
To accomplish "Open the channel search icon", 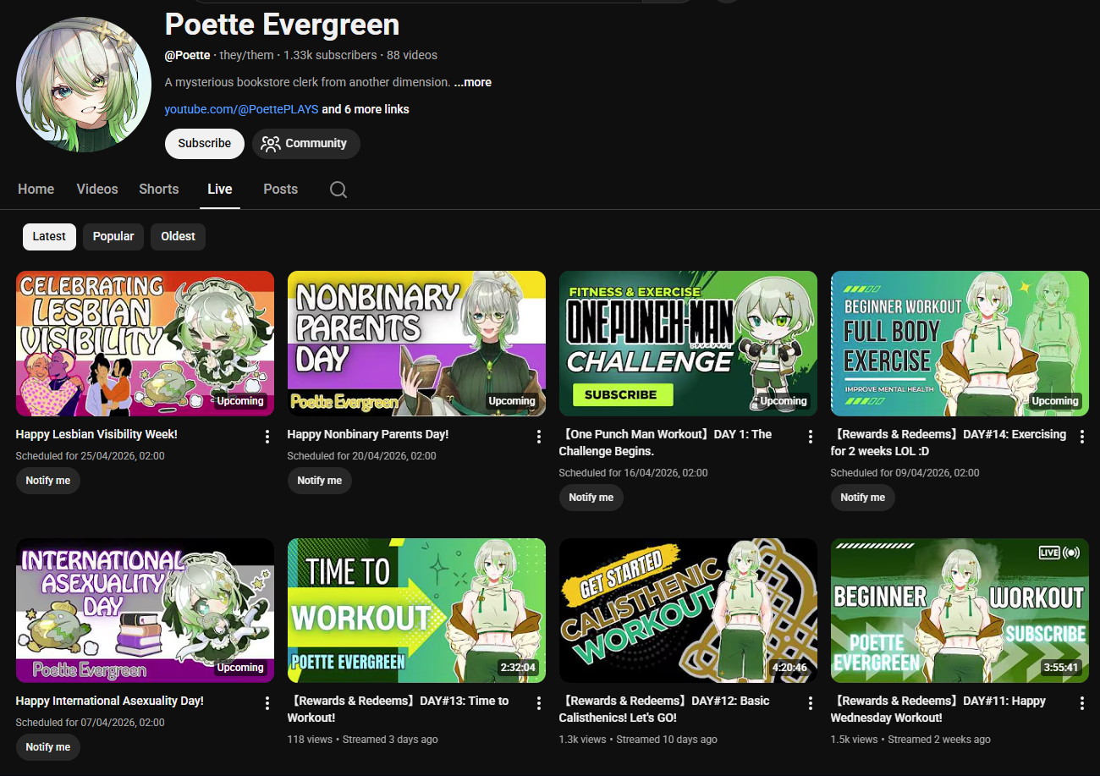I will point(338,190).
